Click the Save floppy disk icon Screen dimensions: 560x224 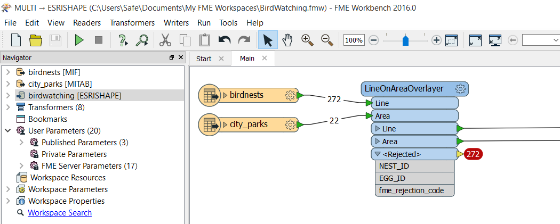55,40
